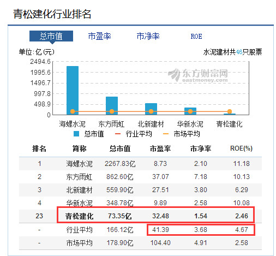Click the orange 市场平均 legend line
Viewport: 276px width, 256px height.
coord(166,134)
